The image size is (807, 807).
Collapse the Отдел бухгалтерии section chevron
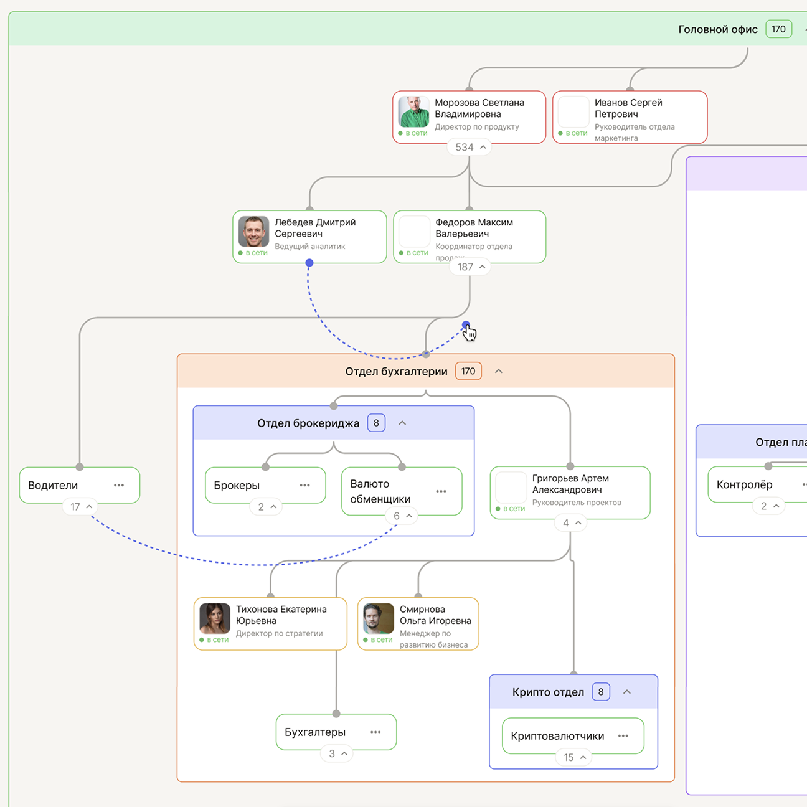[x=498, y=370]
